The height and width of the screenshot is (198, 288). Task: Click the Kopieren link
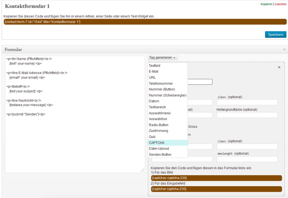266,4
